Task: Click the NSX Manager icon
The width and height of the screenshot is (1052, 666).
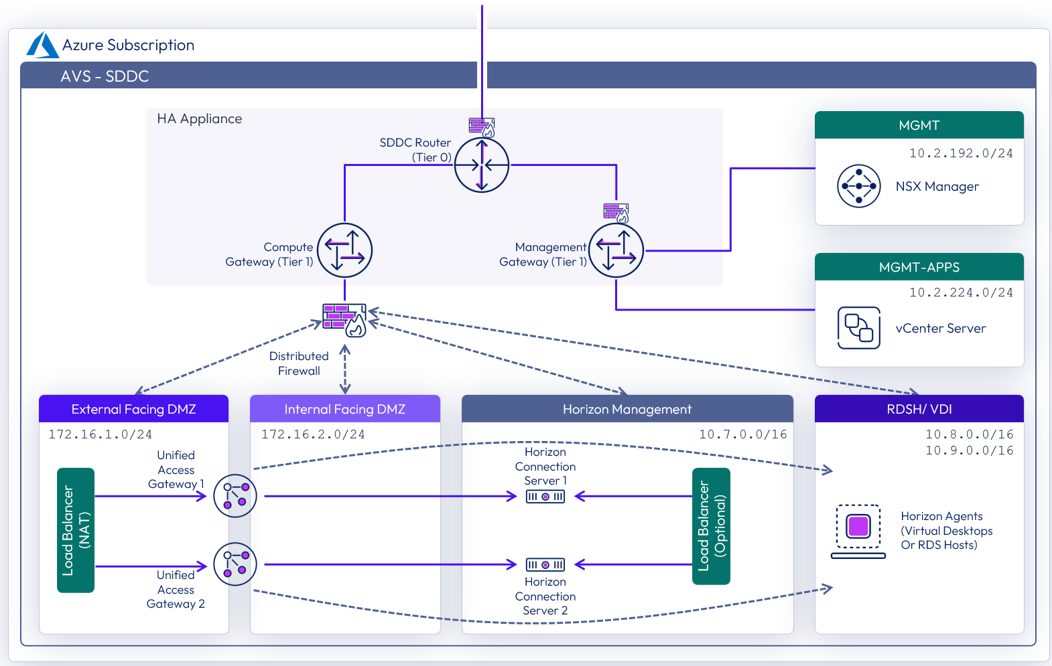Action: [x=858, y=186]
